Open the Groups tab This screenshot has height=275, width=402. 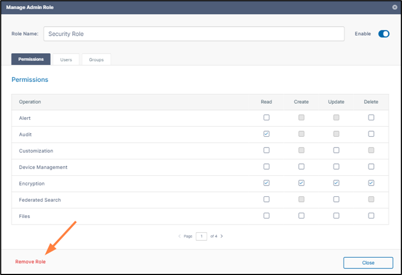click(96, 60)
